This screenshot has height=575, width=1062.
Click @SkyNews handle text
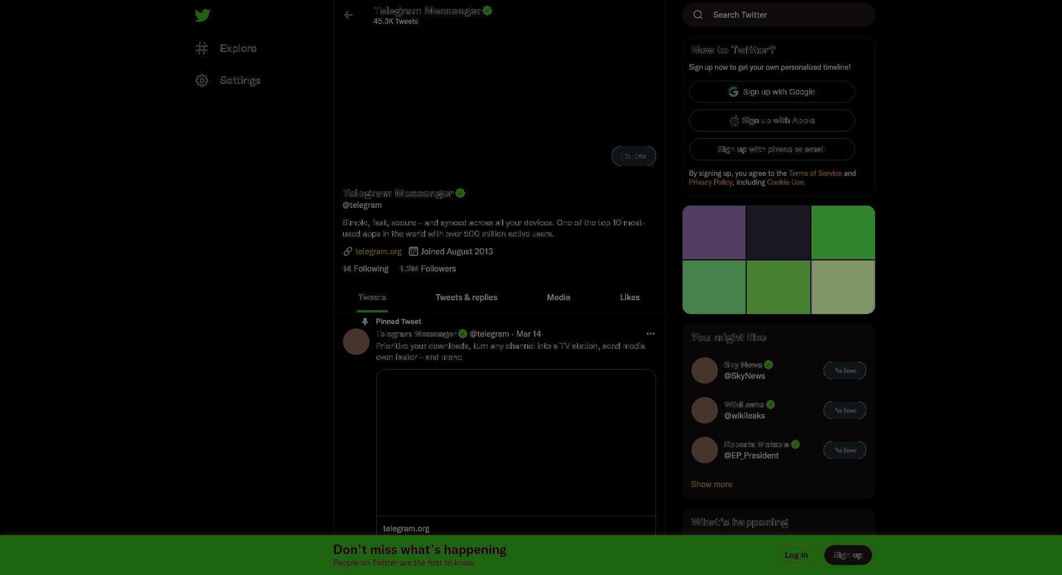745,376
